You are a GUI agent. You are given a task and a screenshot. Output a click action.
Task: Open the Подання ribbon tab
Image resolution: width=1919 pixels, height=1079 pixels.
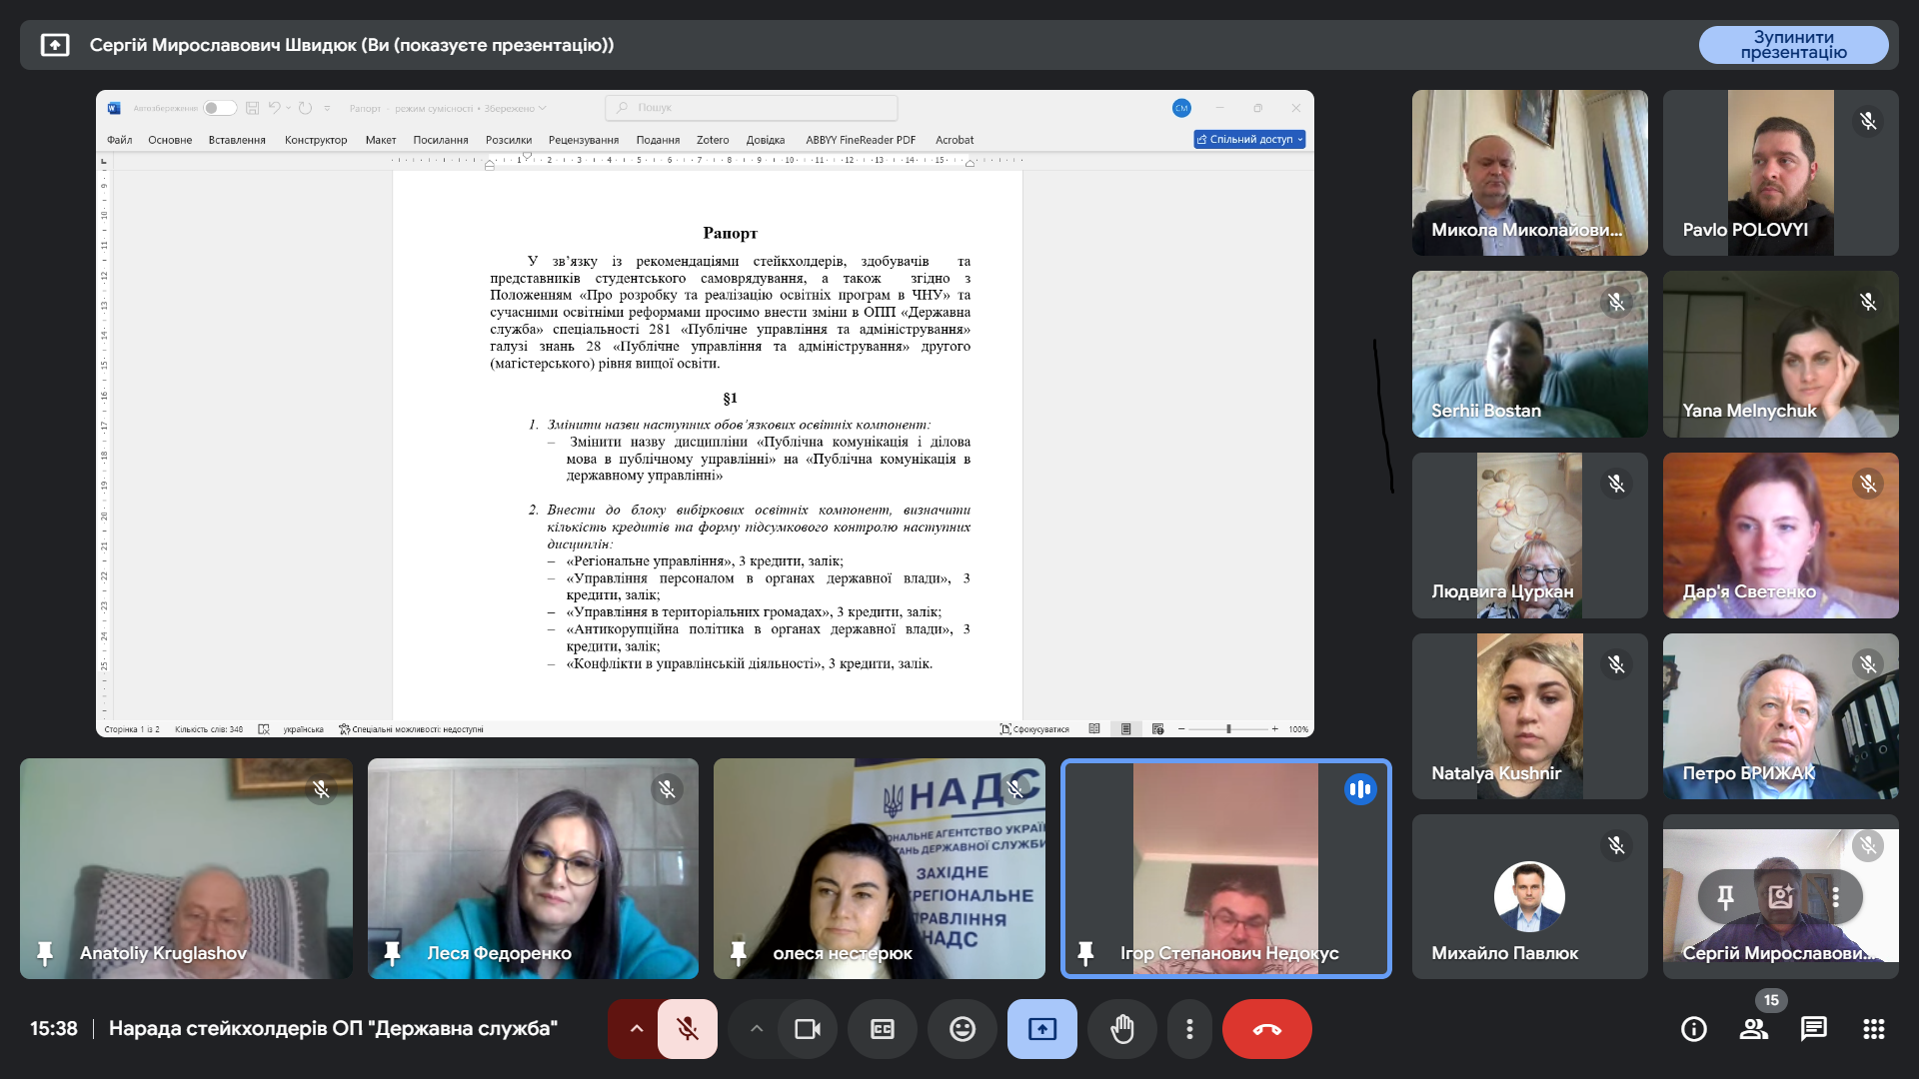[658, 140]
